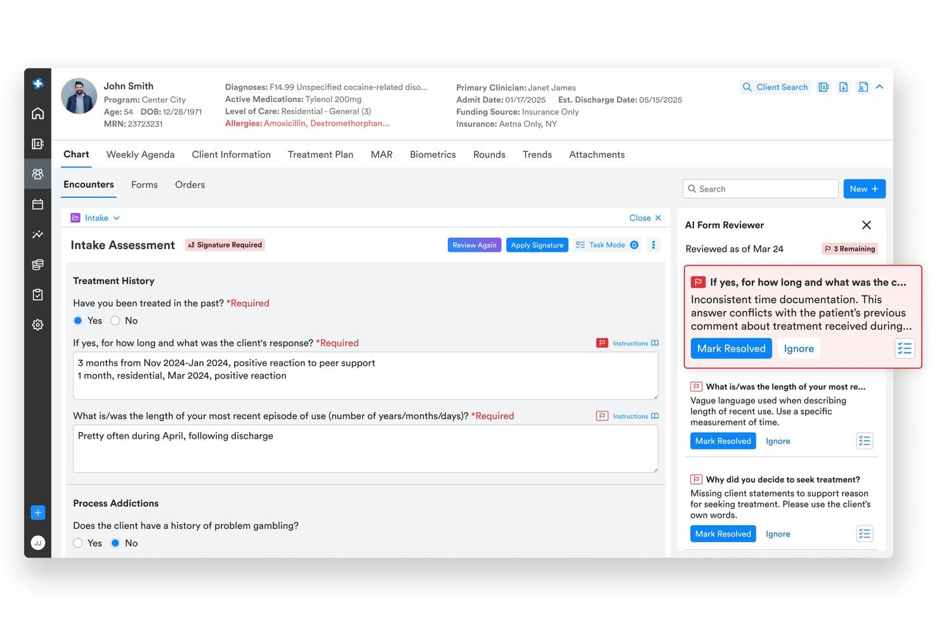Open the clients group icon in sidebar
This screenshot has height=626, width=939.
point(38,174)
